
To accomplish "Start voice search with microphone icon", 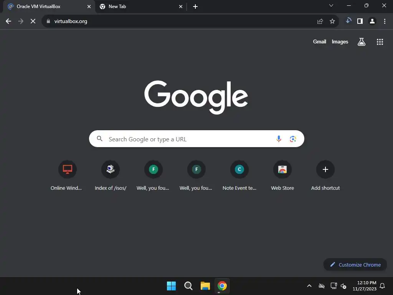I will (279, 139).
